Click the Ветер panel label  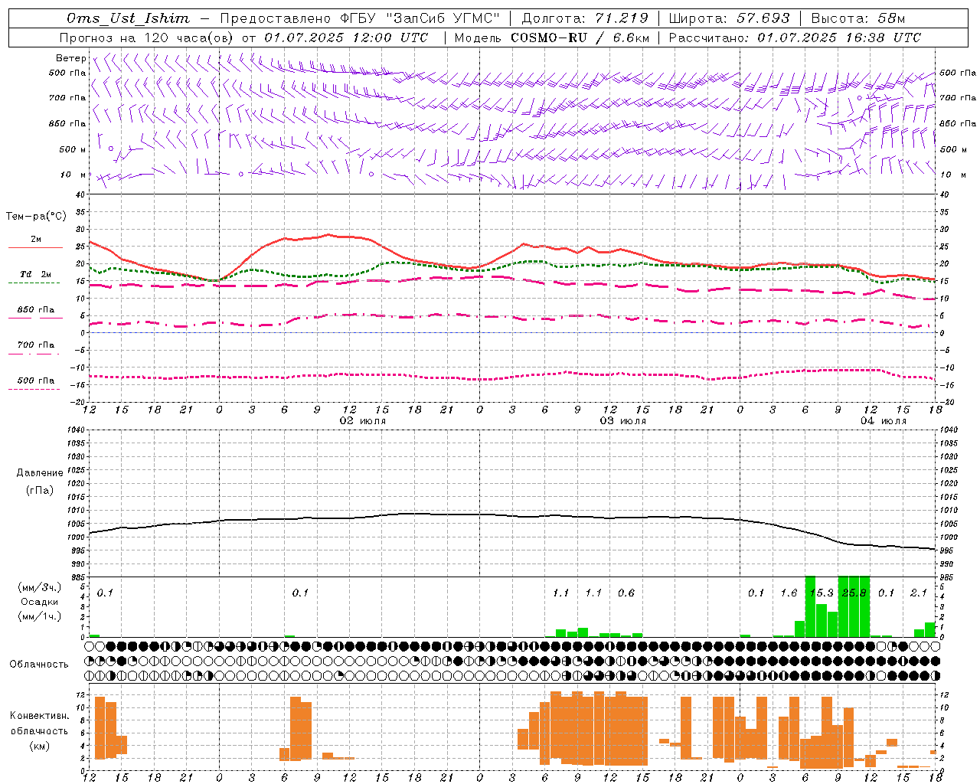[x=70, y=58]
